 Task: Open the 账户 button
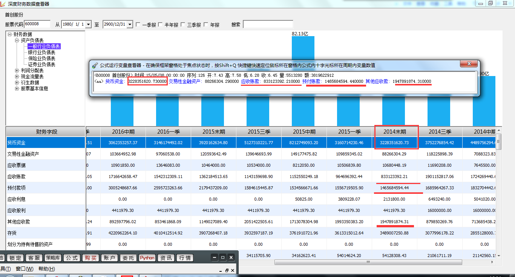(x=110, y=258)
